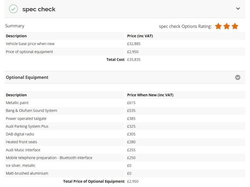Click the spec check heading
Image resolution: width=250 pixels, height=187 pixels.
(39, 9)
